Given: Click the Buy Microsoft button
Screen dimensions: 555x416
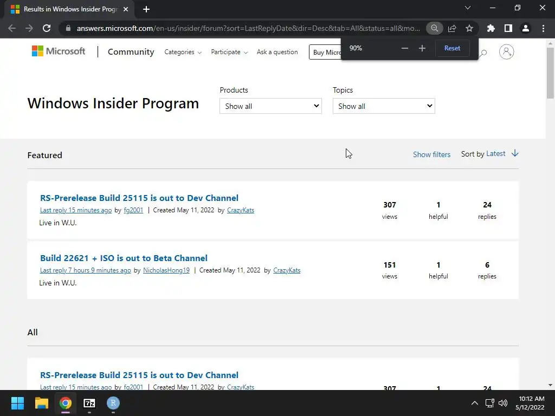Looking at the screenshot, I should 325,53.
